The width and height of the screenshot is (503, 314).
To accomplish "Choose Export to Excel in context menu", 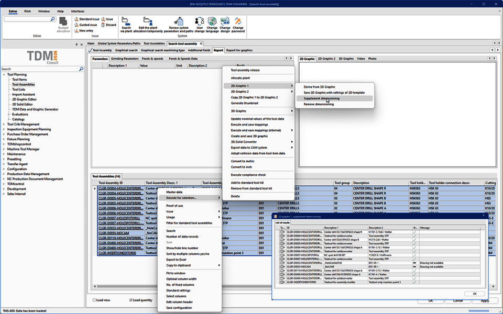I will 178,260.
